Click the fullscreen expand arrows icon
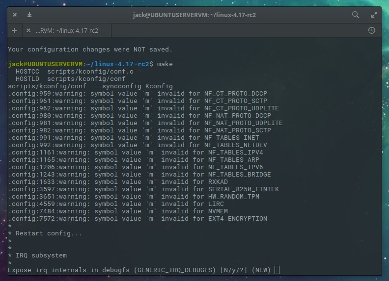This screenshot has height=281, width=389. [374, 15]
